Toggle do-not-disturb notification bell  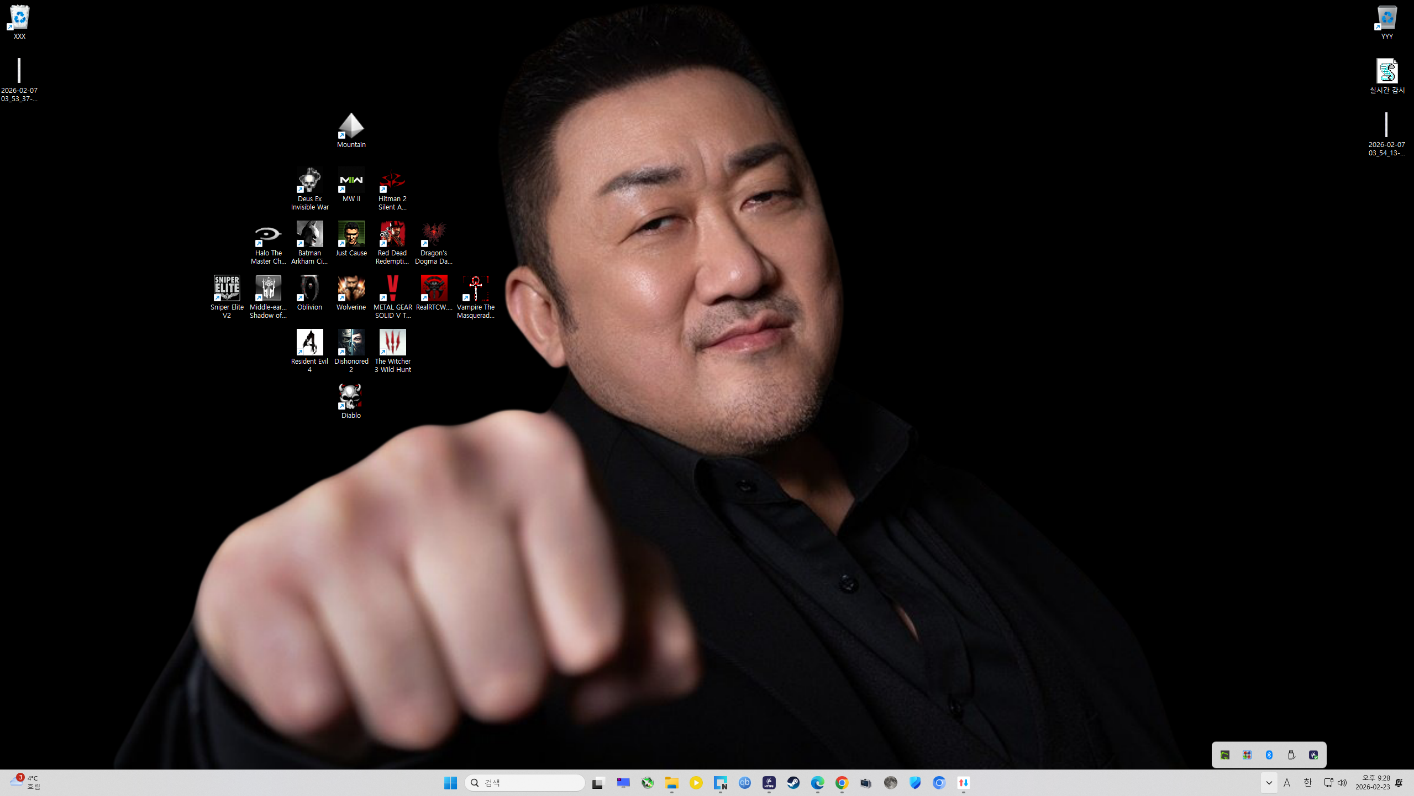tap(1399, 783)
